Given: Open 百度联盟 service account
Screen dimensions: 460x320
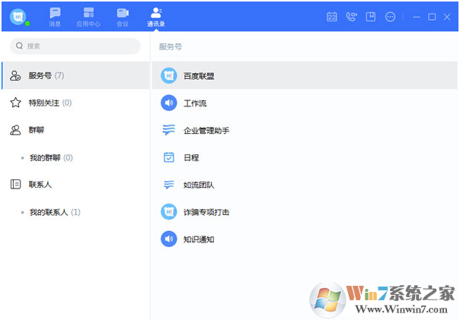Looking at the screenshot, I should tap(305, 76).
